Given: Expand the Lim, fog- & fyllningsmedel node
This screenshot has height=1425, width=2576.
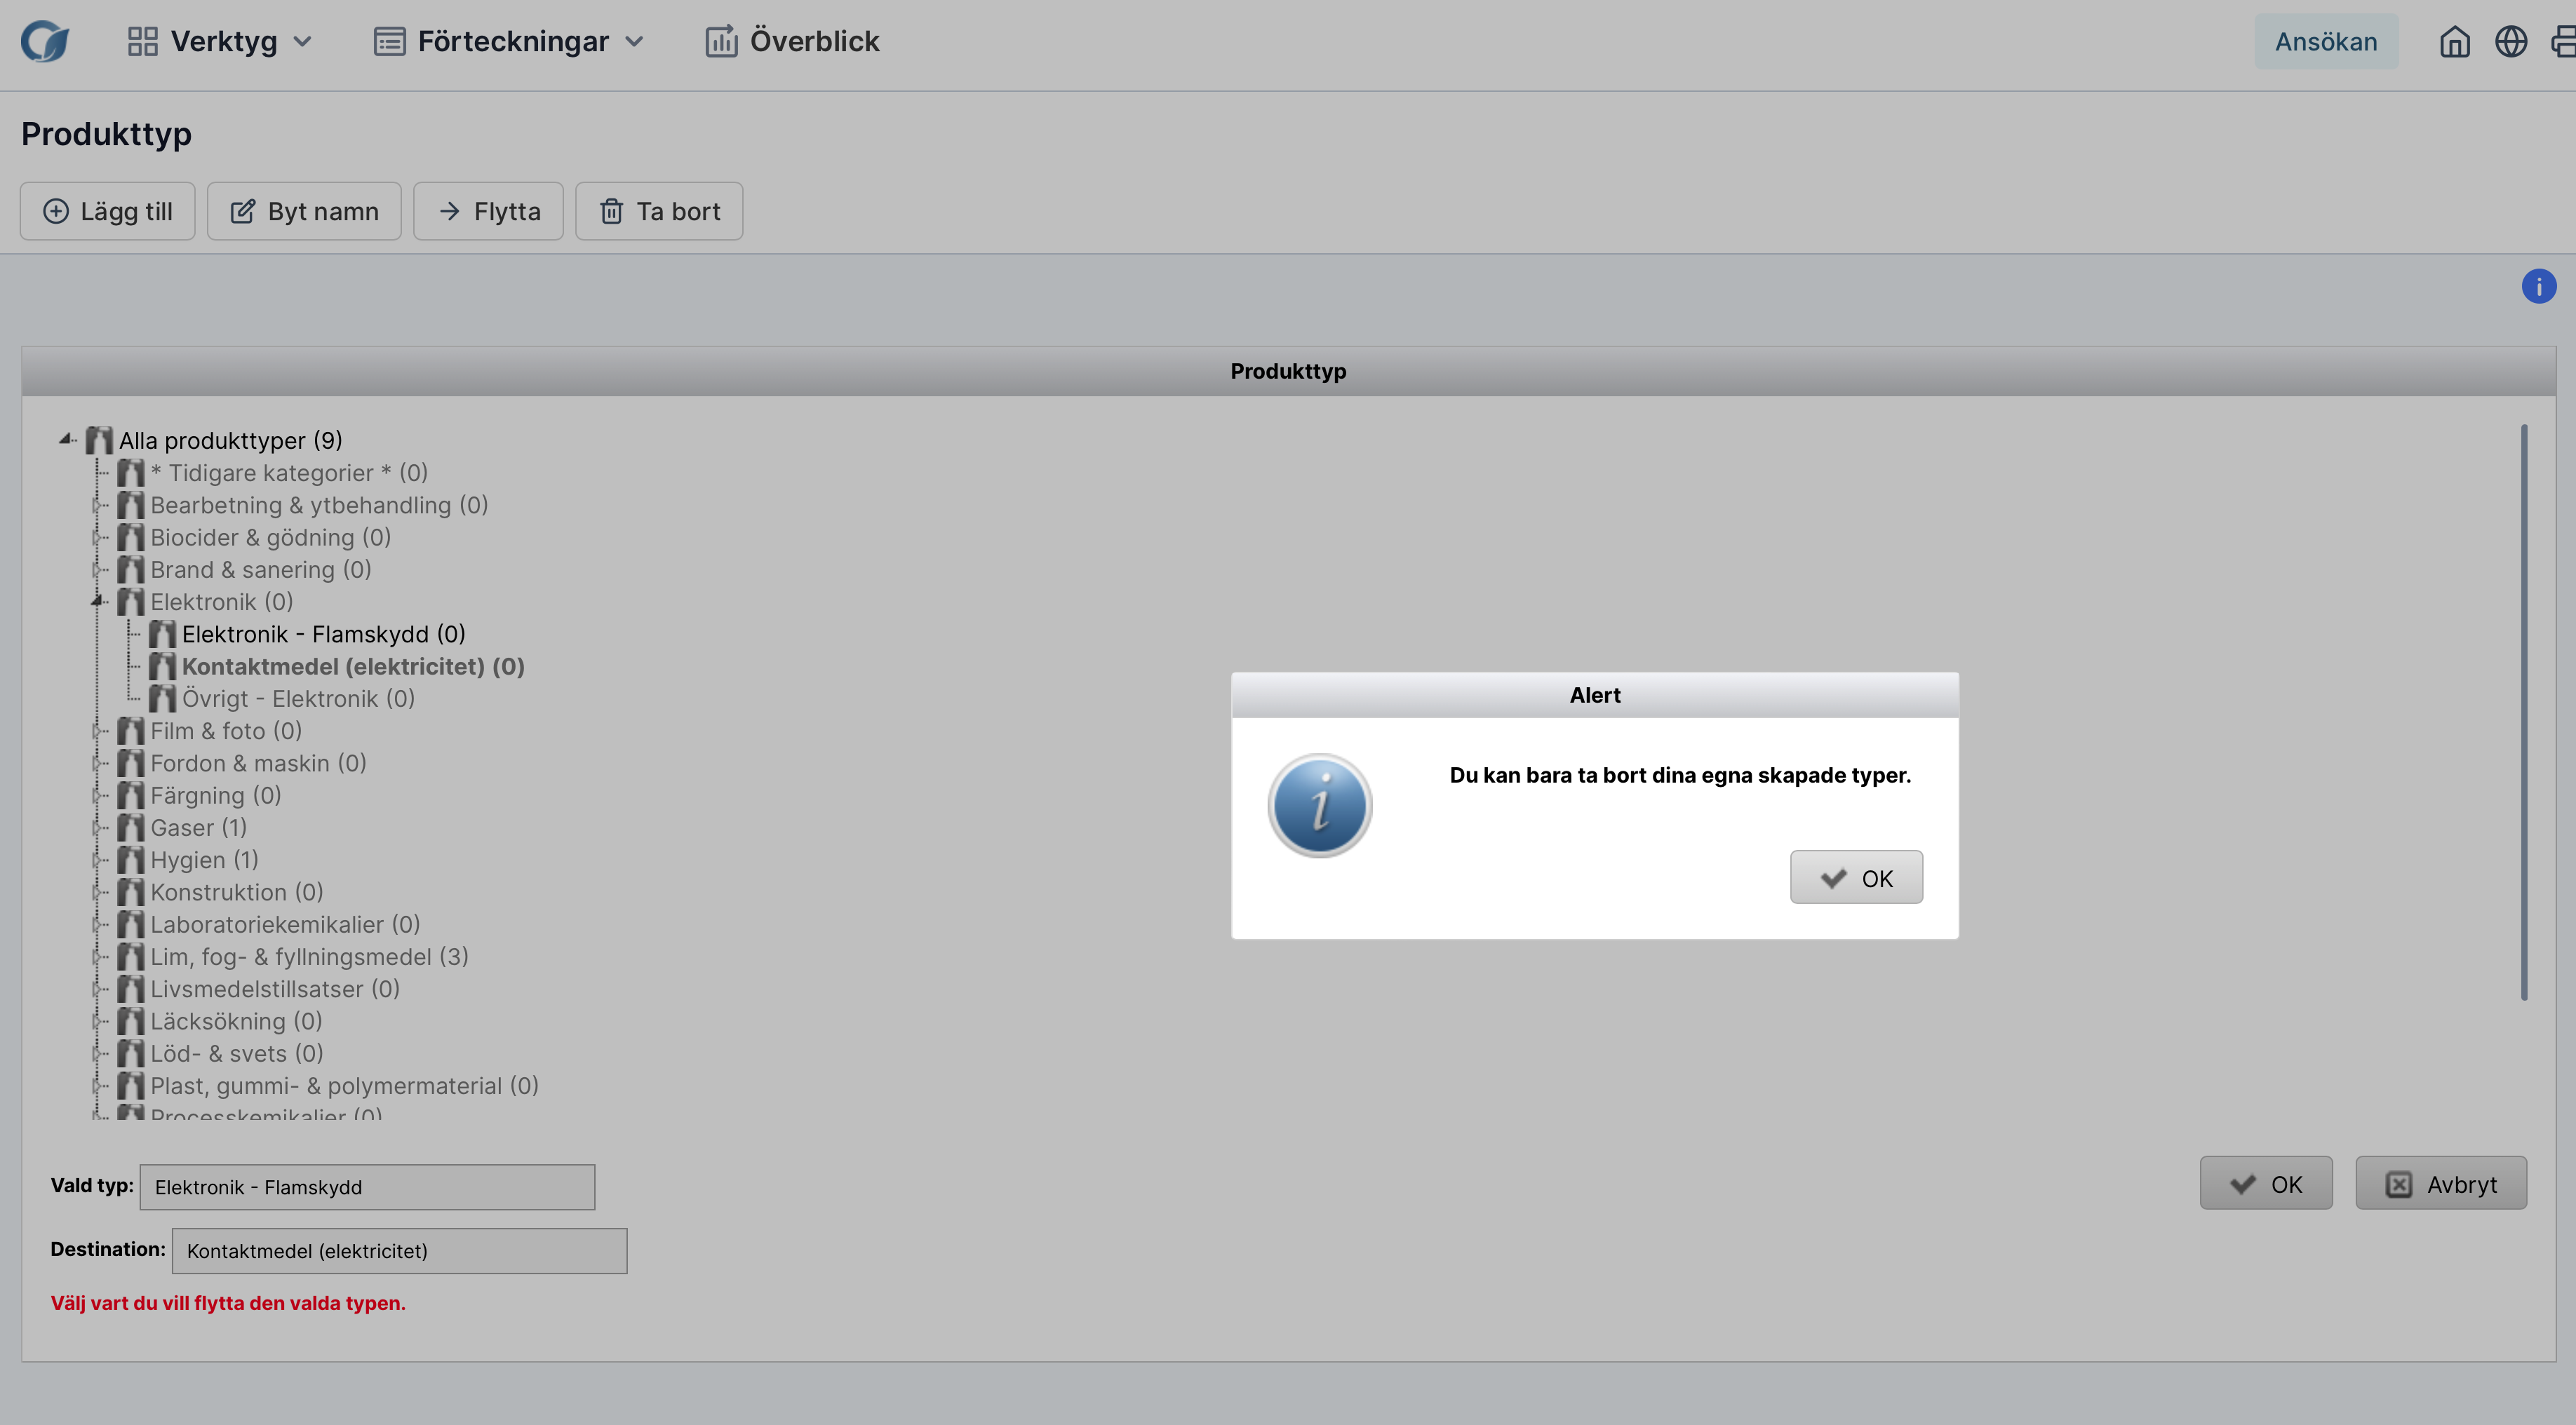Looking at the screenshot, I should 97,957.
